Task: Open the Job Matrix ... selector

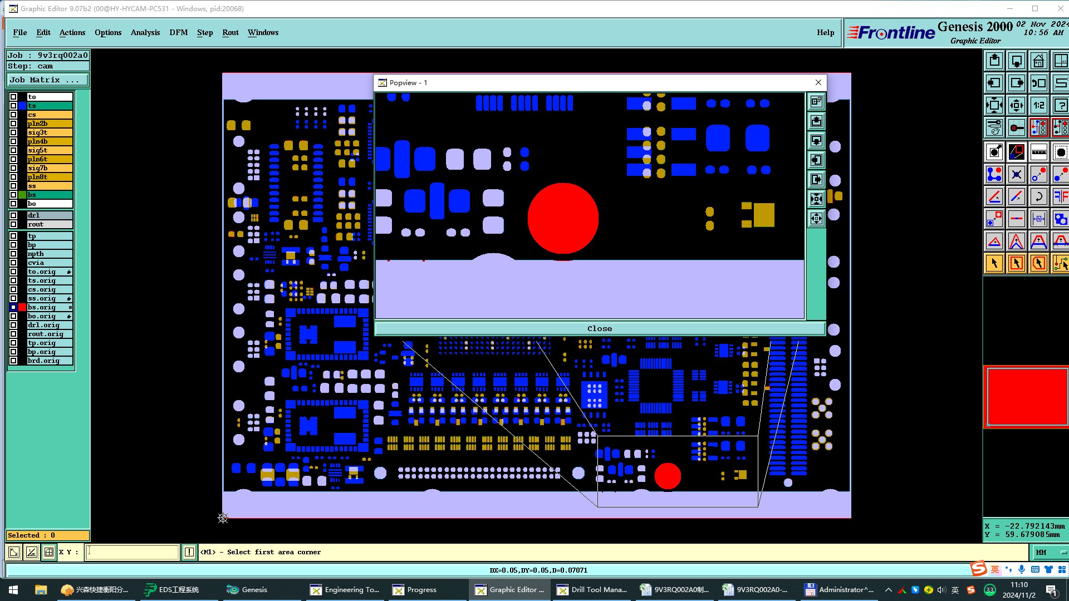Action: 47,80
